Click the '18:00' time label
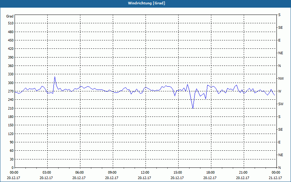291x182 pixels. click(211, 173)
